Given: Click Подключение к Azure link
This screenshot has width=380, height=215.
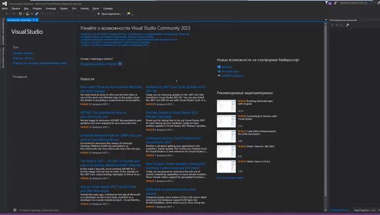Looking at the screenshot, I should 99,64.
